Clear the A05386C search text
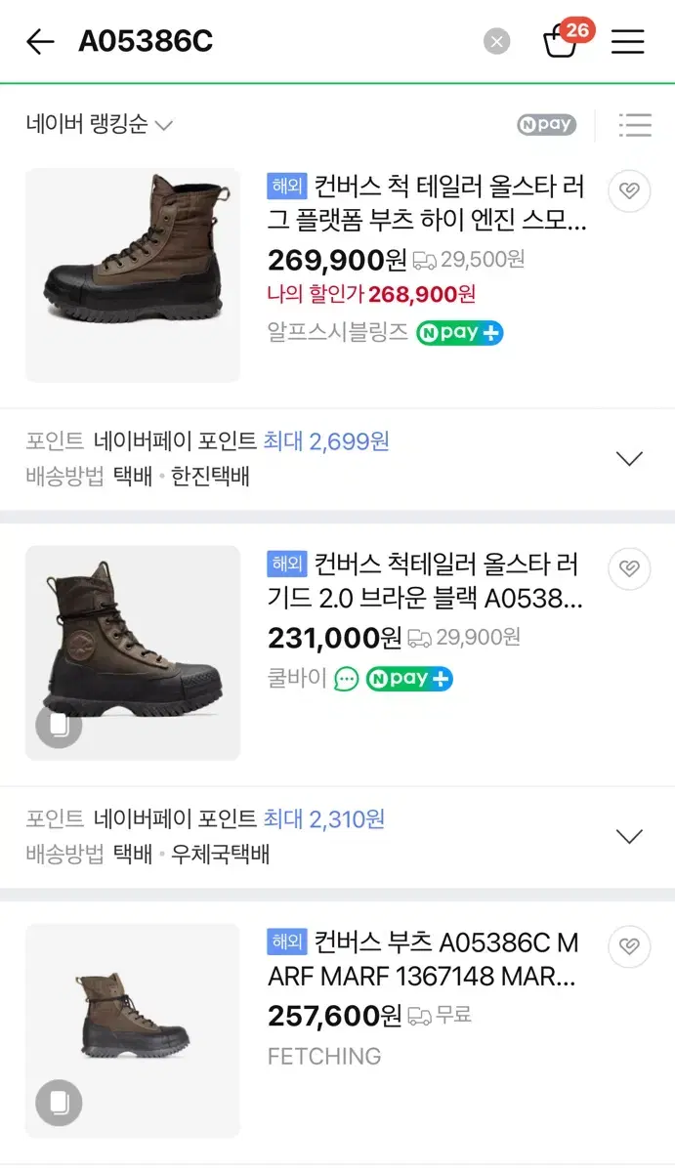675x1172 pixels. (497, 42)
